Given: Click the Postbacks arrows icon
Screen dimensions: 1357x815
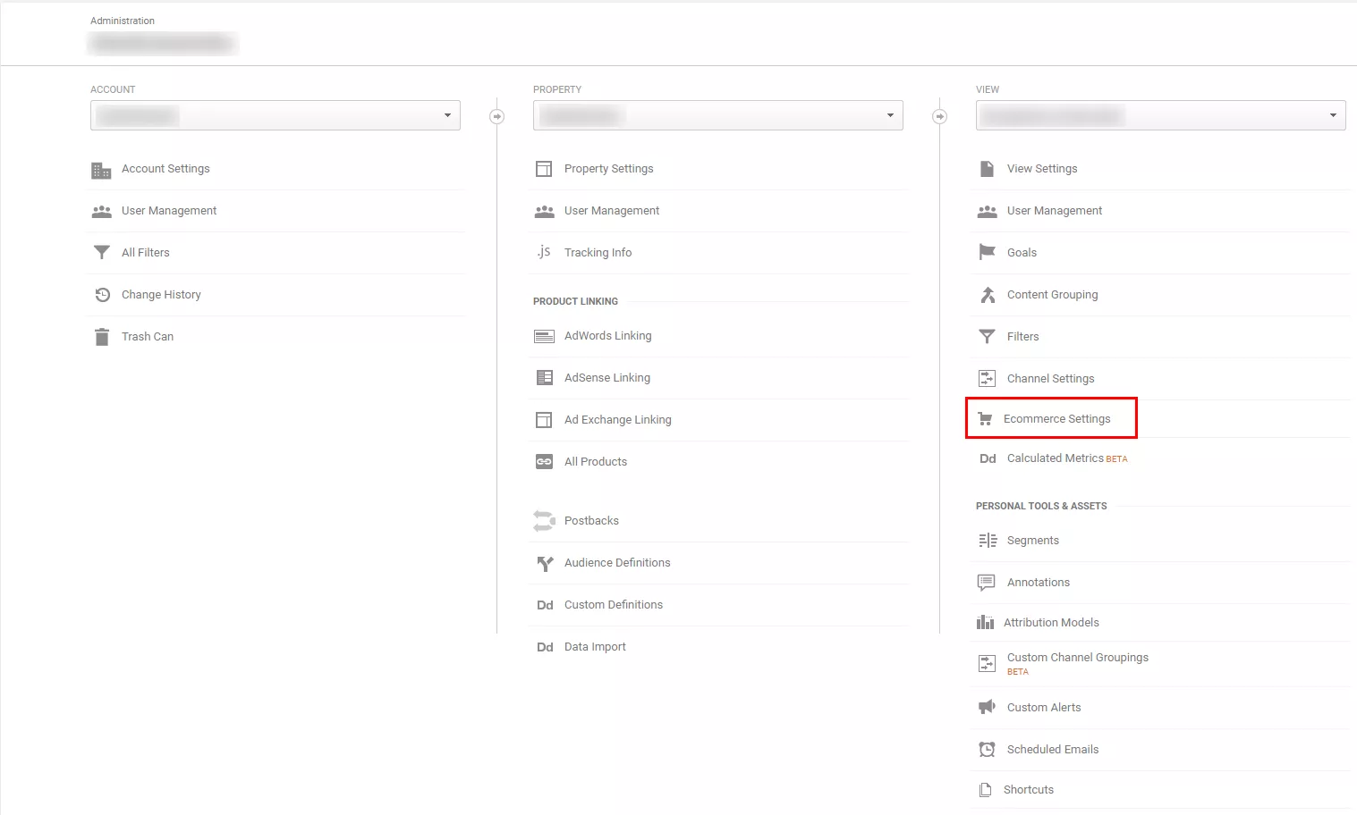Looking at the screenshot, I should pos(544,521).
